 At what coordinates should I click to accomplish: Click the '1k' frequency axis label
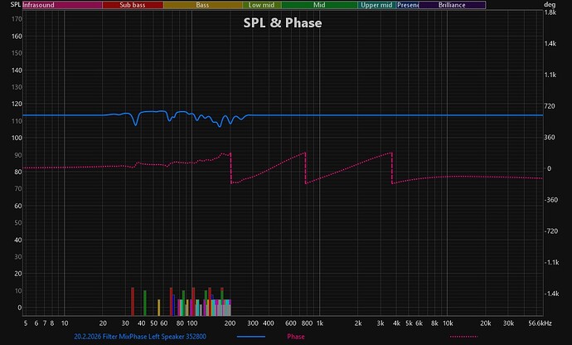pos(319,323)
